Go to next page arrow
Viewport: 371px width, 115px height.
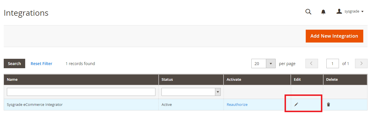361,64
